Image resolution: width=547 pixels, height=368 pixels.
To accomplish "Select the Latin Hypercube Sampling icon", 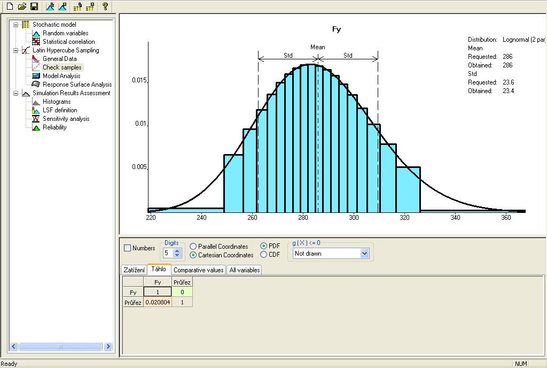I will pyautogui.click(x=26, y=50).
